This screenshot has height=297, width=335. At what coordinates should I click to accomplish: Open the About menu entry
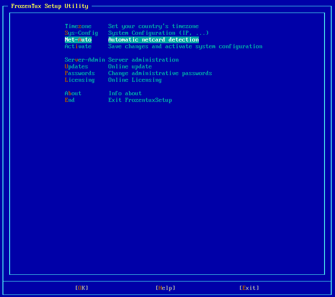tap(73, 94)
